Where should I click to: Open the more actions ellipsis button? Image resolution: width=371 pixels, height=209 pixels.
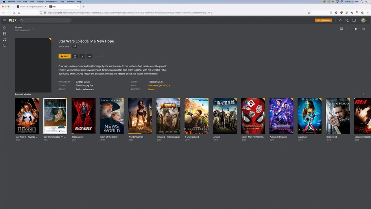click(x=89, y=56)
